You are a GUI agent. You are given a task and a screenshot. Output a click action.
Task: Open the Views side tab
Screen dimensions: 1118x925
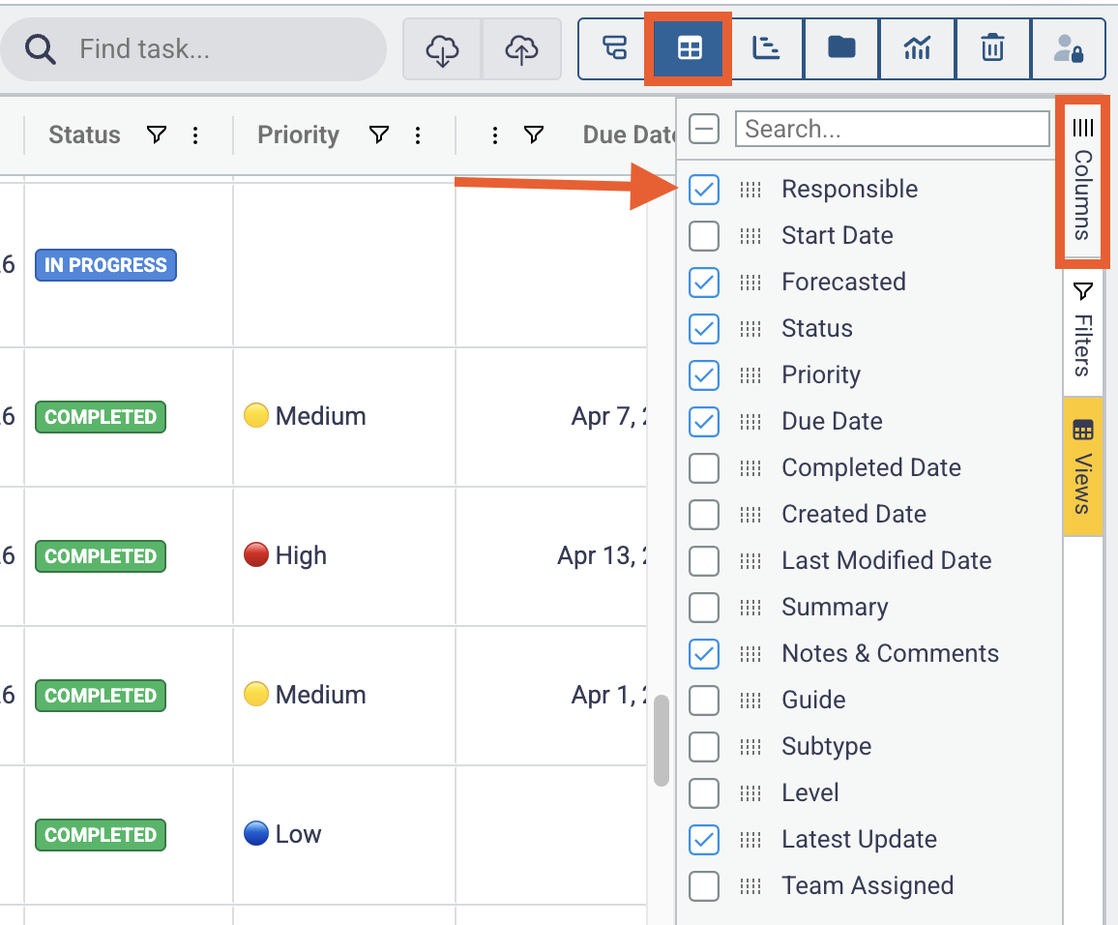pos(1082,466)
